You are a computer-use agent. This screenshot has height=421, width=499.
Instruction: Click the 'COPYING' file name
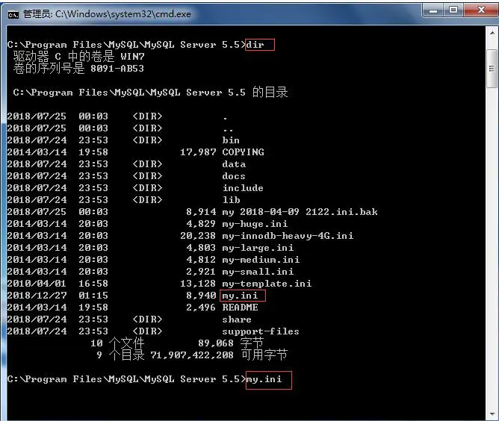pos(243,152)
